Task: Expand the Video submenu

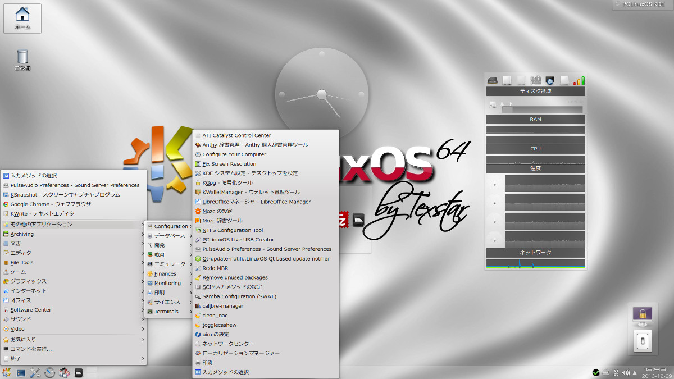Action: (74, 329)
